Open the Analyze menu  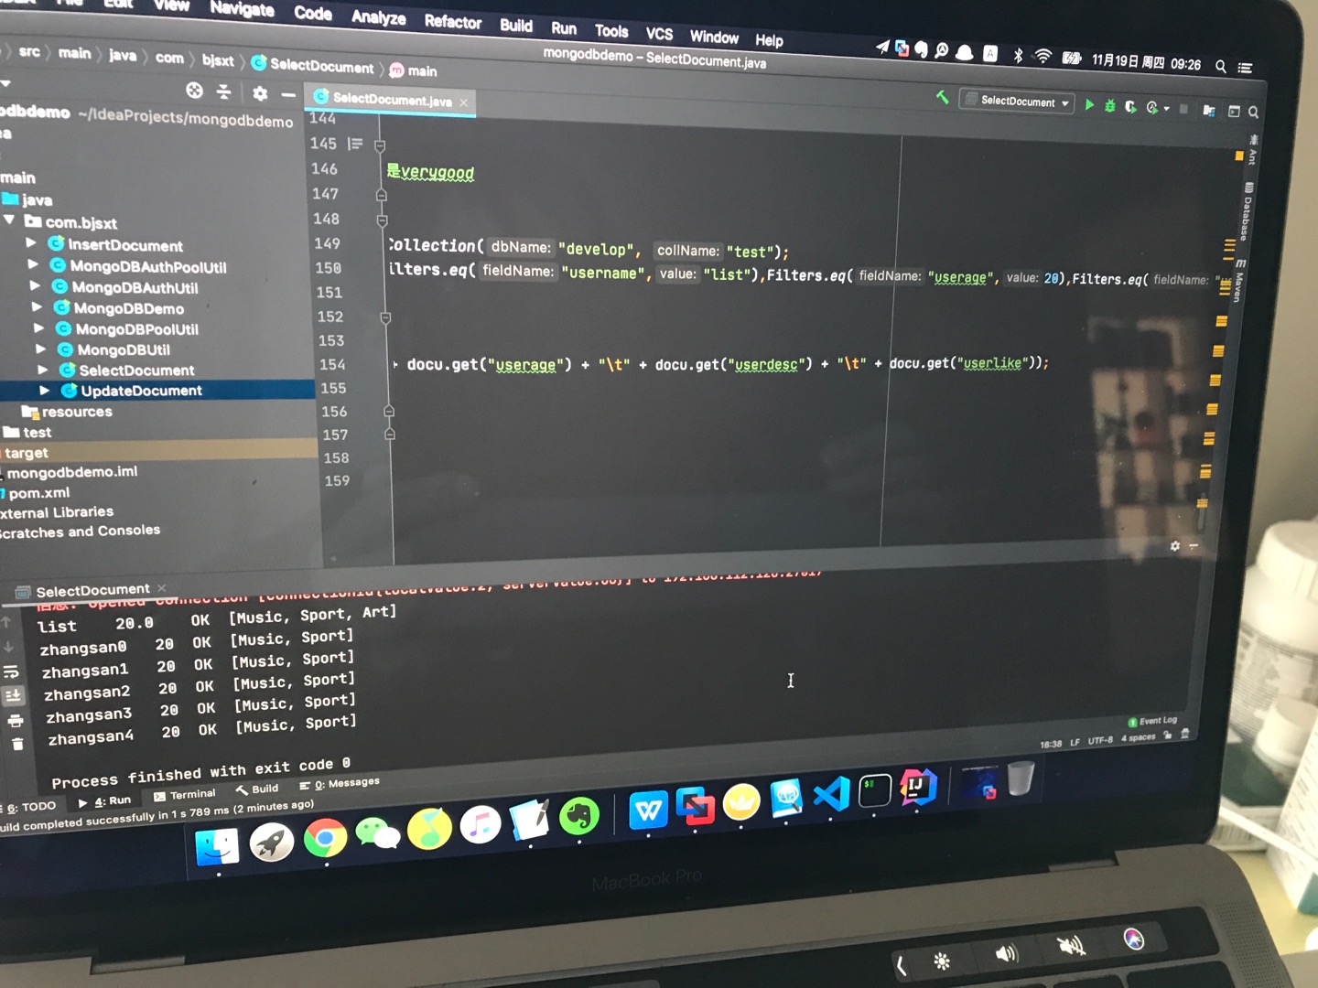(x=379, y=17)
